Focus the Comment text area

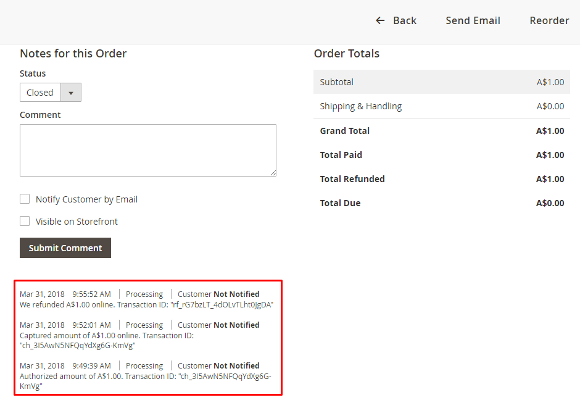(x=147, y=150)
